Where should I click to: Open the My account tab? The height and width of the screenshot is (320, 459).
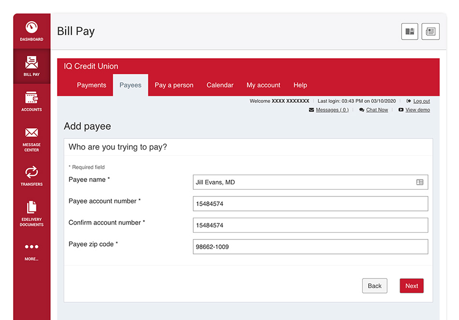[263, 85]
